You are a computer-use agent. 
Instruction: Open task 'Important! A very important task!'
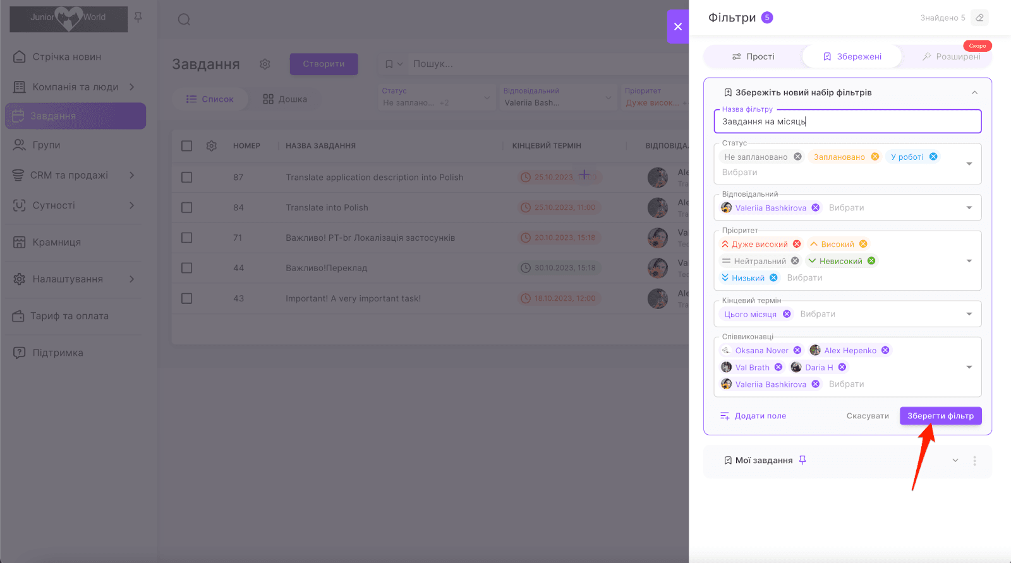pyautogui.click(x=353, y=298)
